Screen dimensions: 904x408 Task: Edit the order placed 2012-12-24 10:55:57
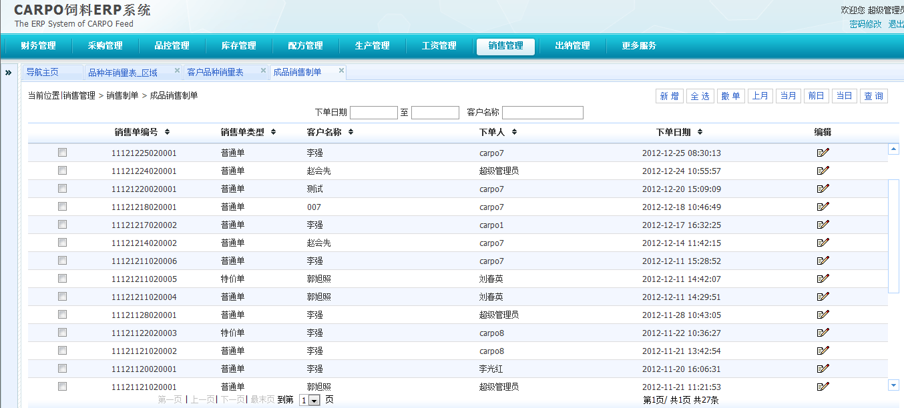click(823, 171)
